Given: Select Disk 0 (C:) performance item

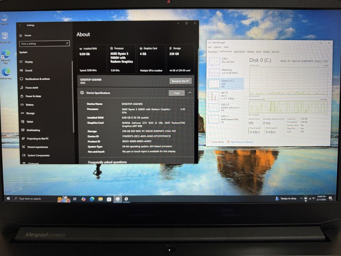Looking at the screenshot, I should click(226, 83).
